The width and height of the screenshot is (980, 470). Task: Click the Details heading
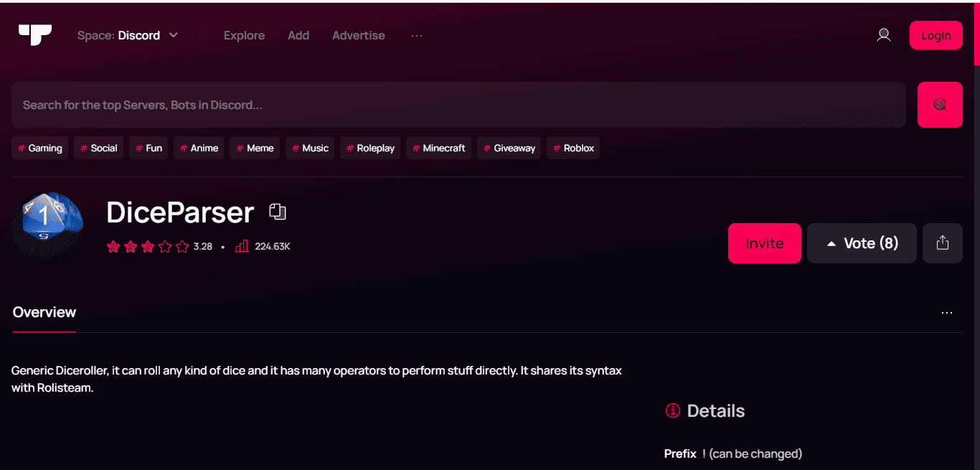[716, 410]
